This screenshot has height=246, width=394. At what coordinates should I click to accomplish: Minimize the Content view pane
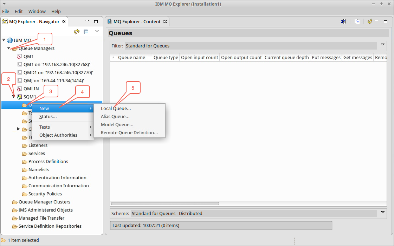pyautogui.click(x=376, y=21)
